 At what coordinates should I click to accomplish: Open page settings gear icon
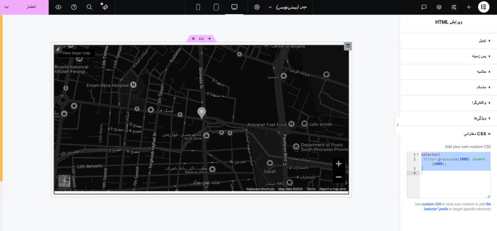(257, 7)
